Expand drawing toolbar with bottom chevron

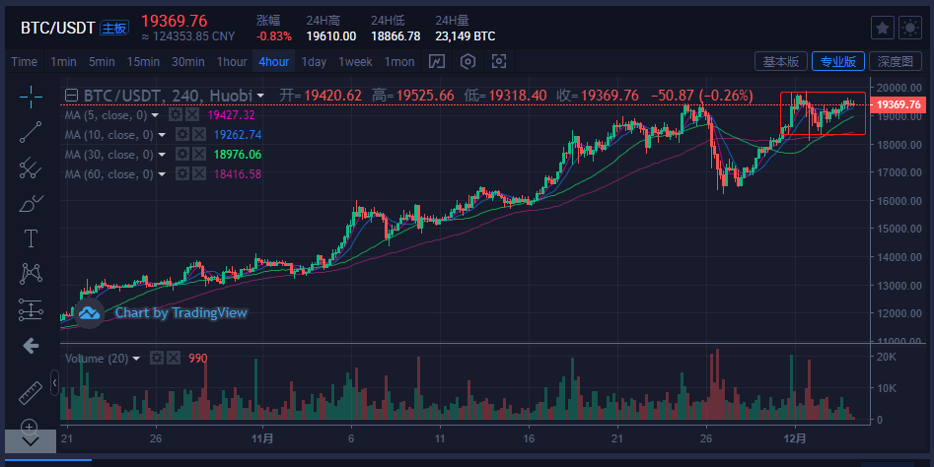tap(31, 440)
